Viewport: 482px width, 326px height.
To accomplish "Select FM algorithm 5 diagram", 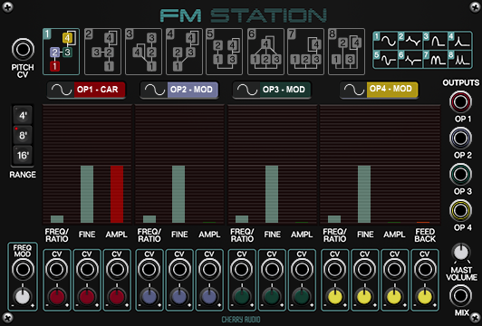I will tap(224, 52).
